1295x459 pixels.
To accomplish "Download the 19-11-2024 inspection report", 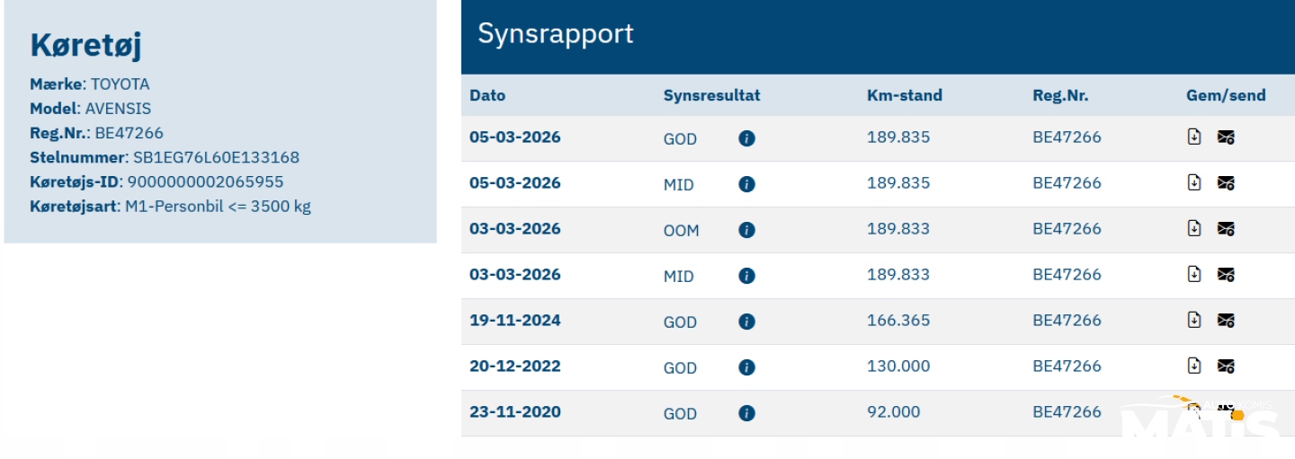I will (1194, 320).
